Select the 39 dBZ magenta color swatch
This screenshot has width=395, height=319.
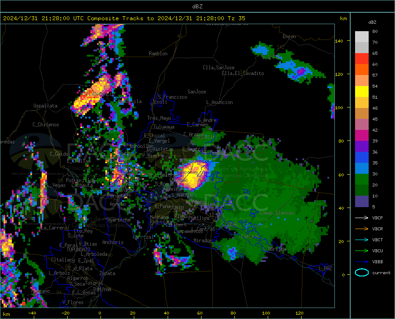click(362, 136)
